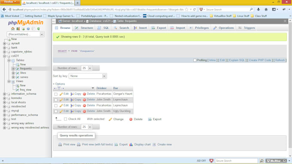The height and width of the screenshot is (164, 292).
Task: Enable the Check All checkbox
Action: coord(65,119)
